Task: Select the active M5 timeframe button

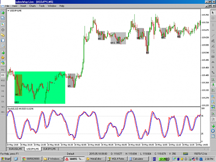Action: (x=3, y=75)
